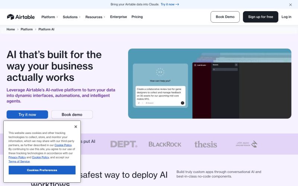
Task: Close the top announcement banner
Action: (x=291, y=5)
